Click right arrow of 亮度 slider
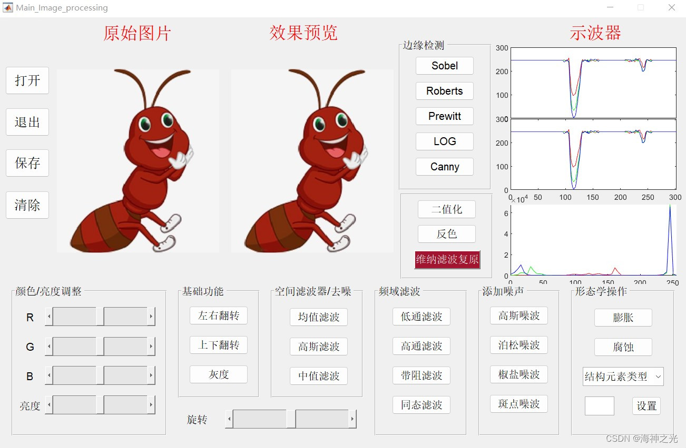Viewport: 686px width, 448px height. (x=151, y=405)
